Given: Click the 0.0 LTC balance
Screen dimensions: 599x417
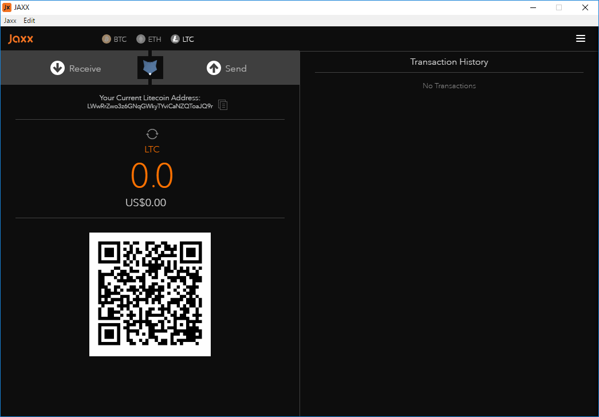Looking at the screenshot, I should (x=152, y=175).
